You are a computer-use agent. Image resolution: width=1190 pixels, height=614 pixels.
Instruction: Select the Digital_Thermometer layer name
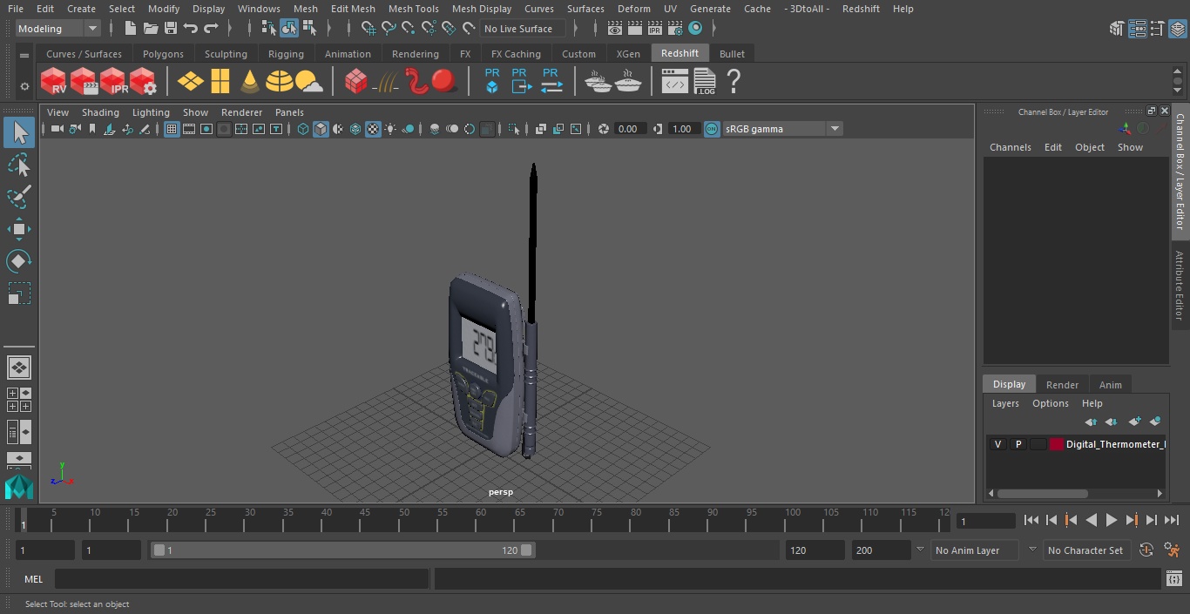point(1115,444)
